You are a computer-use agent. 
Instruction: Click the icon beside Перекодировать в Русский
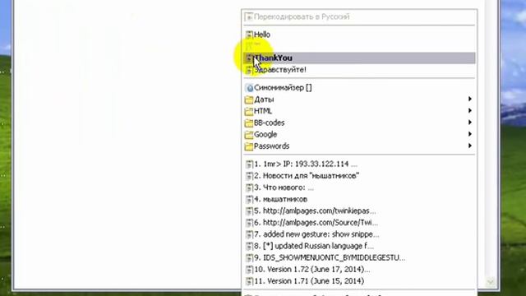[x=249, y=16]
